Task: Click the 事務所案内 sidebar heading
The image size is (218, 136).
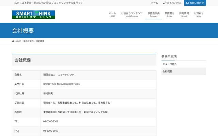Action: click(x=169, y=56)
